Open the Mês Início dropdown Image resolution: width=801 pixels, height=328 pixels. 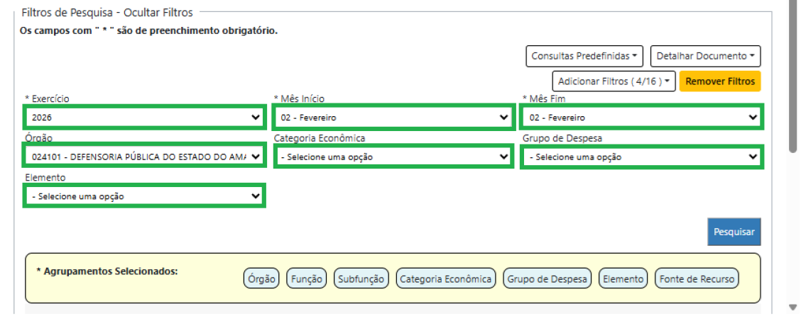point(393,118)
